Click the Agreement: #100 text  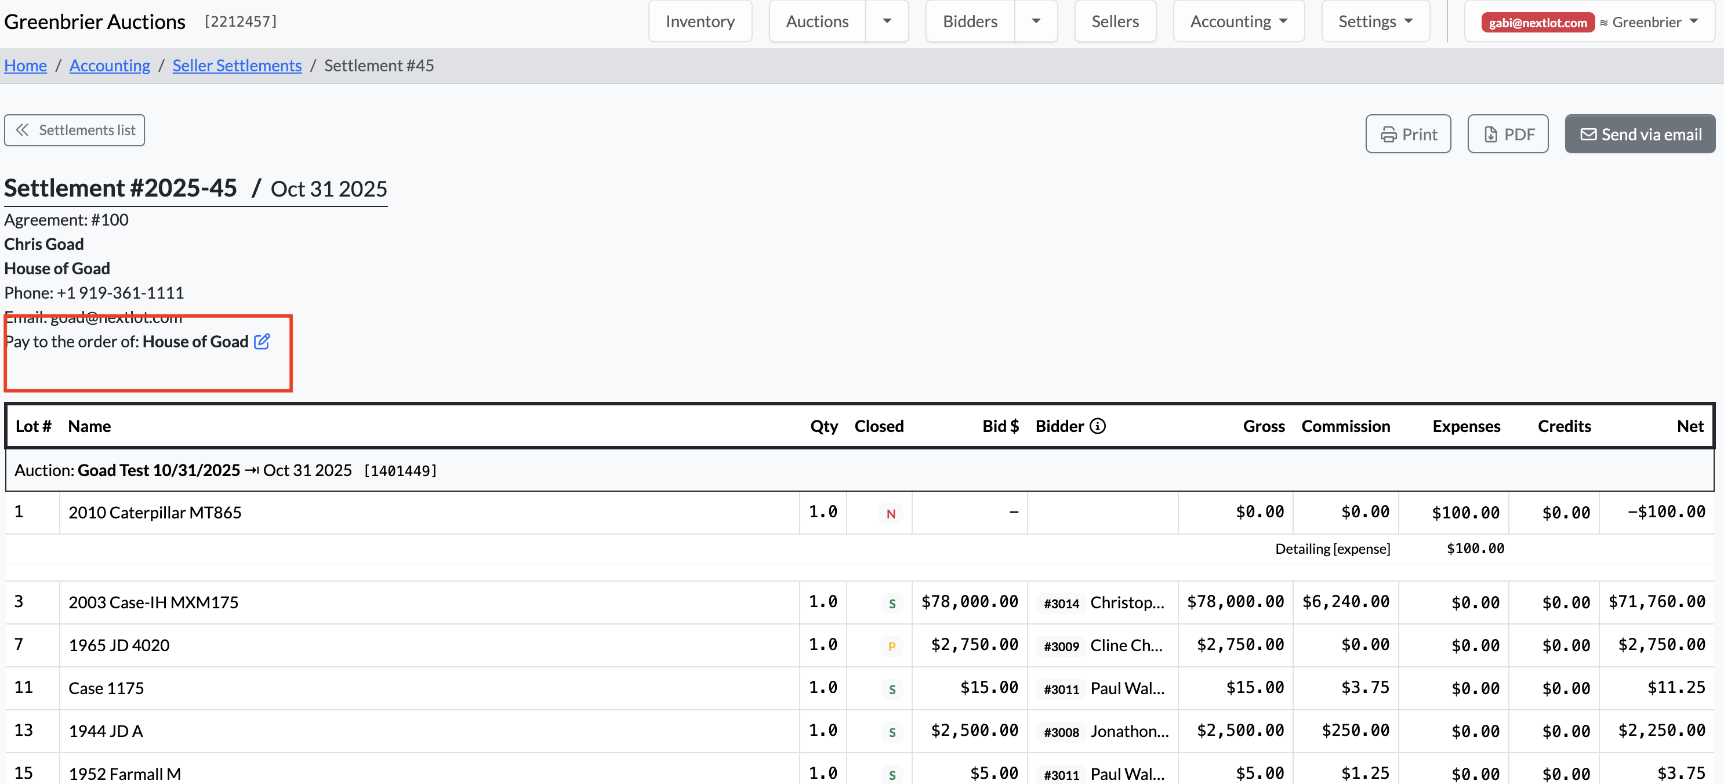(66, 220)
